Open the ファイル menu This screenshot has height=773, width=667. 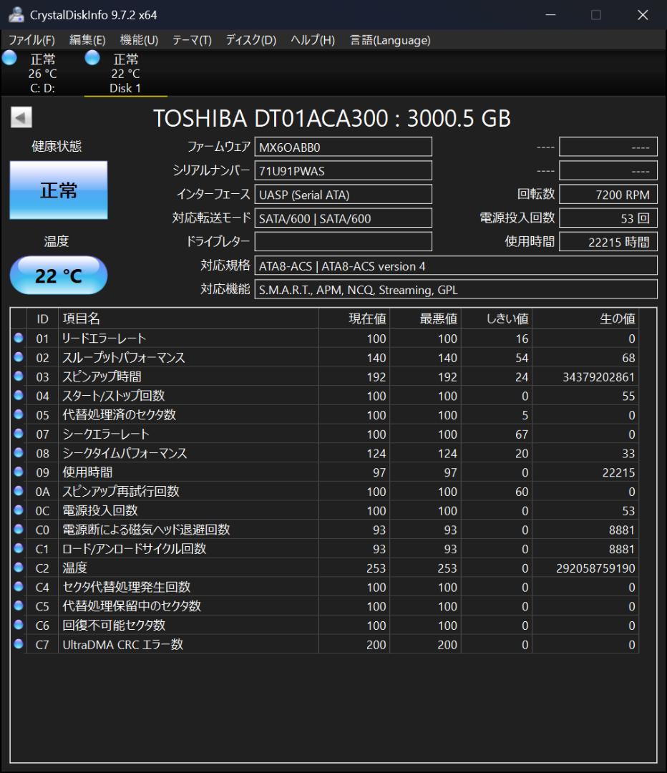point(29,40)
